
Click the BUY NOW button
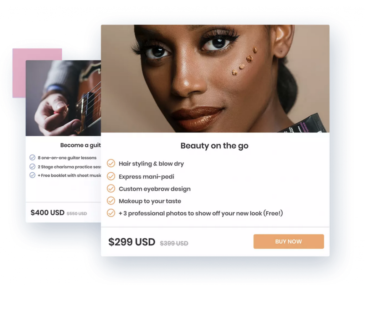pyautogui.click(x=288, y=241)
